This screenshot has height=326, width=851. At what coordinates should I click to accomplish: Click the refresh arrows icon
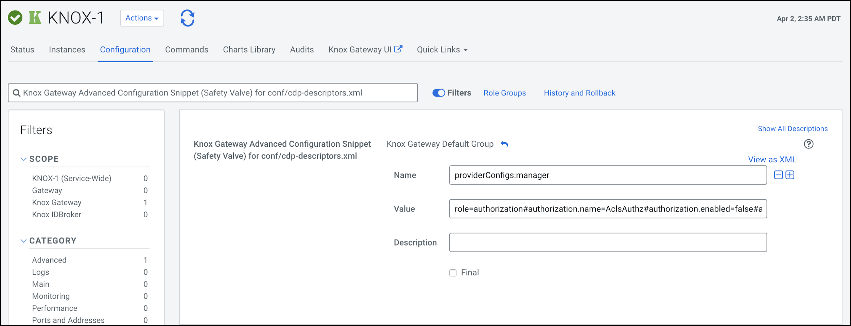[x=187, y=18]
